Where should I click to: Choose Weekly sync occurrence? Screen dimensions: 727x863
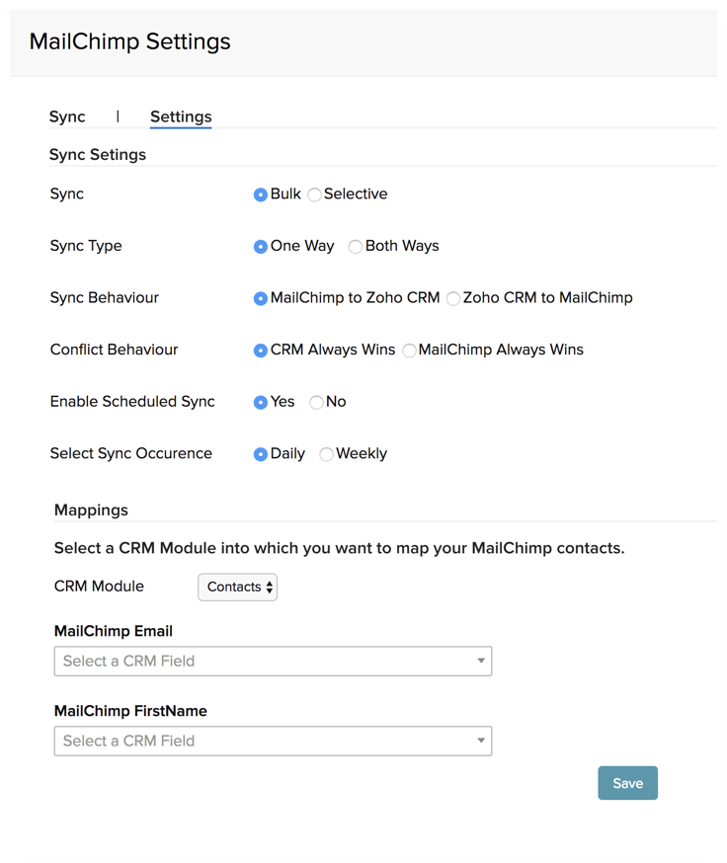pyautogui.click(x=327, y=454)
